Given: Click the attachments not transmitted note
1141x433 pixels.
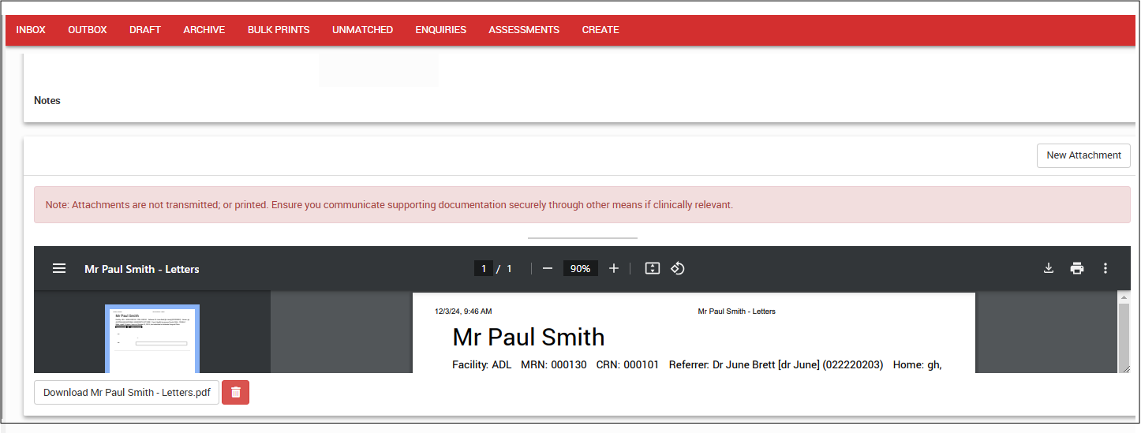Looking at the screenshot, I should pos(582,205).
